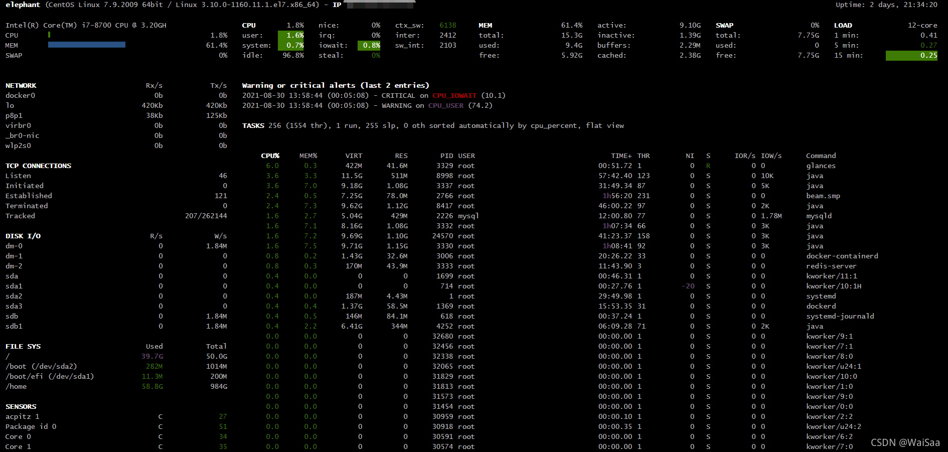This screenshot has height=452, width=948.
Task: Click the PID column header
Action: 447,156
